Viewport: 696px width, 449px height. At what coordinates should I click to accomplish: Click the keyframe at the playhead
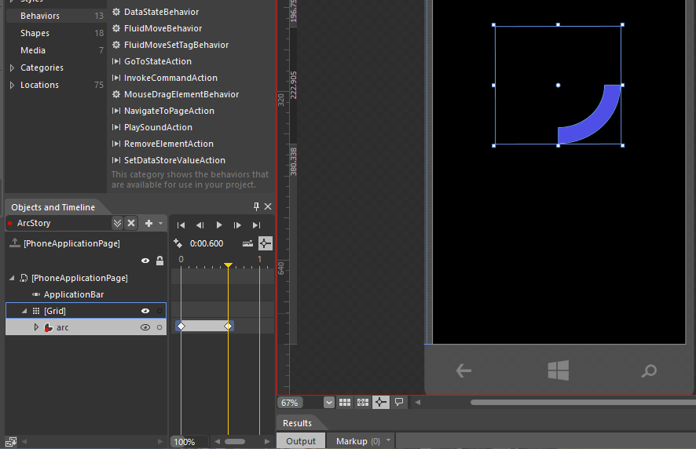tap(228, 326)
